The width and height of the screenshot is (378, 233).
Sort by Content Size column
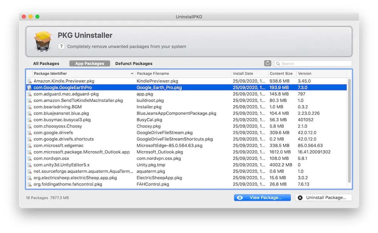pyautogui.click(x=282, y=74)
